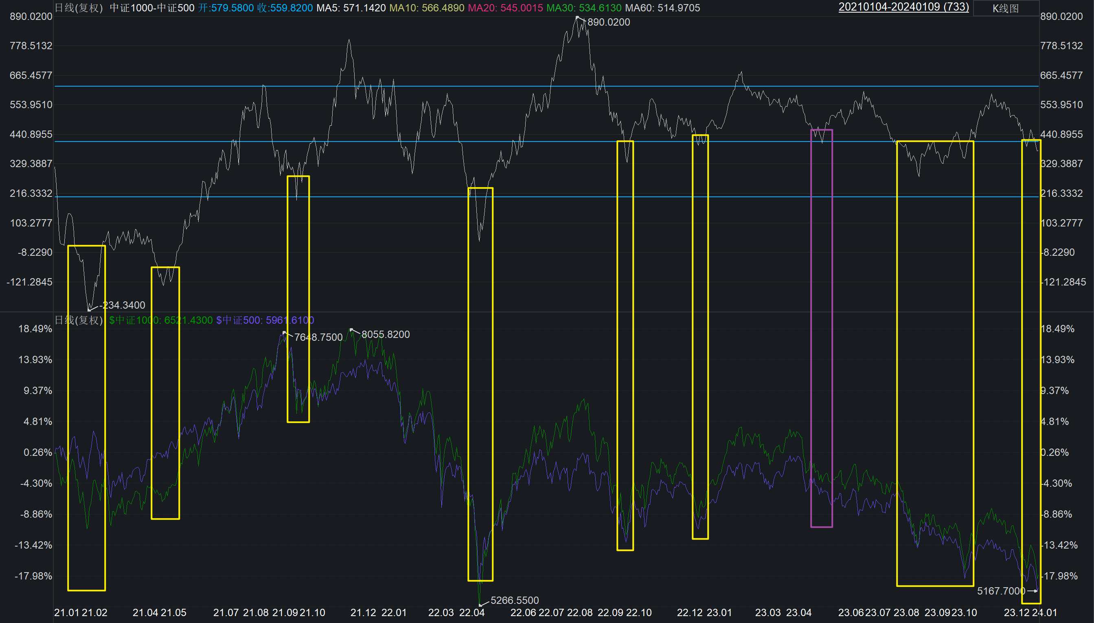Image resolution: width=1094 pixels, height=623 pixels.
Task: Click the 8055.8200 high marker label
Action: 386,334
